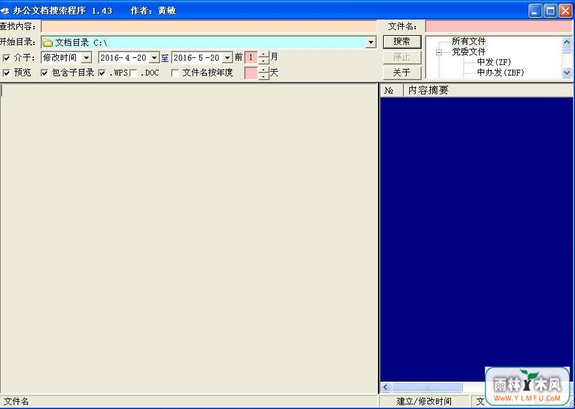Toggle the 介于 date range checkbox
Viewport: 575px width, 409px height.
(x=7, y=58)
